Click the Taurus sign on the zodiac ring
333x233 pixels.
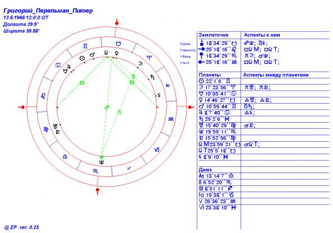point(118,44)
